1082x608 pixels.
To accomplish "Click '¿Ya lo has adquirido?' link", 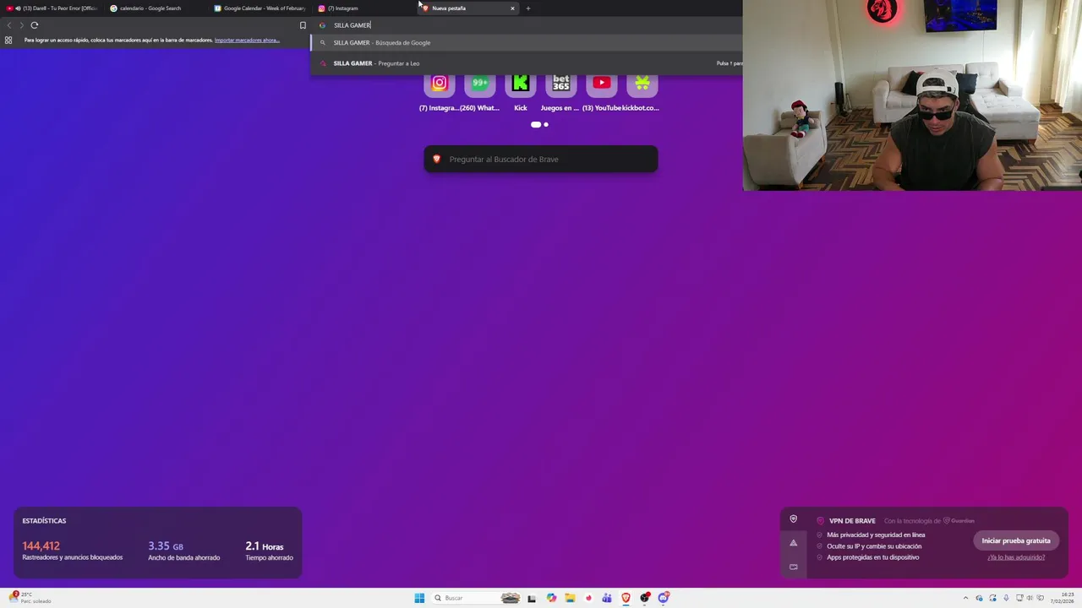I will tap(1016, 557).
